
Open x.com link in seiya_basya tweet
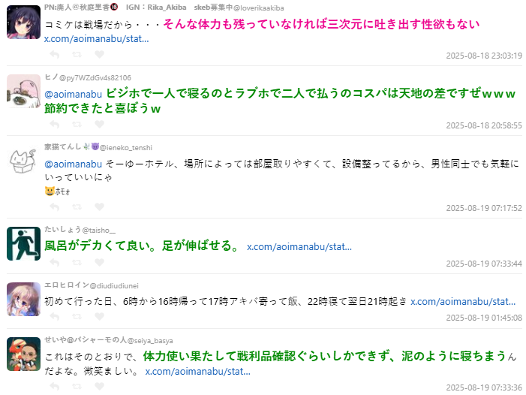pos(197,372)
